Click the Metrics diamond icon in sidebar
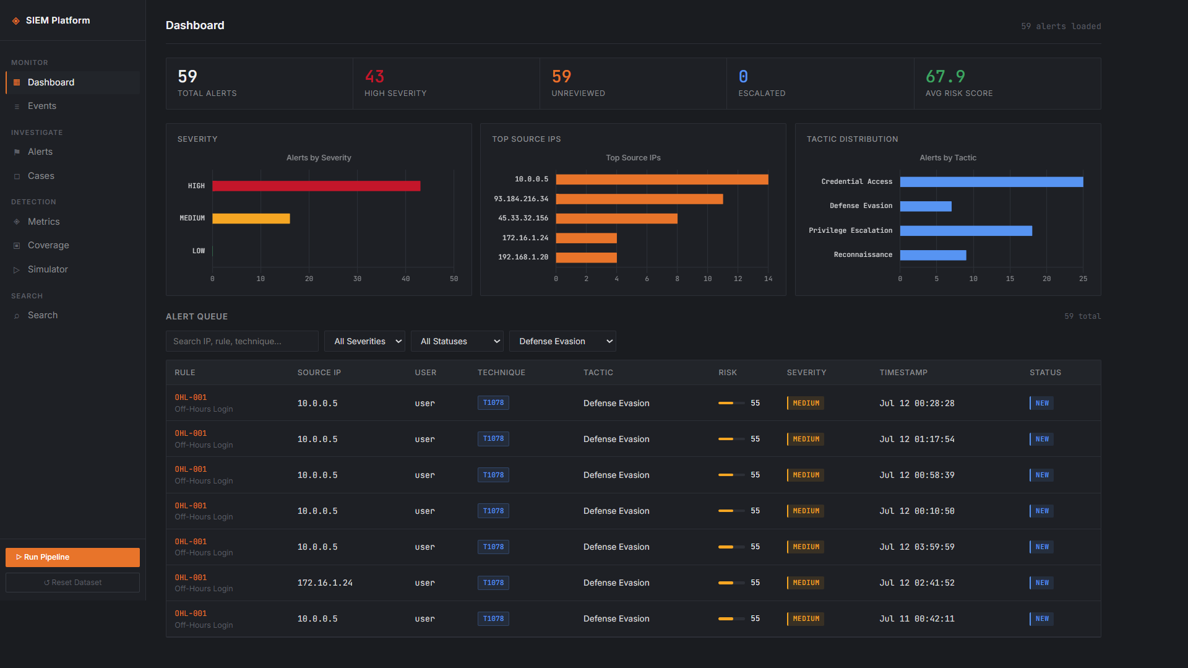 click(17, 222)
